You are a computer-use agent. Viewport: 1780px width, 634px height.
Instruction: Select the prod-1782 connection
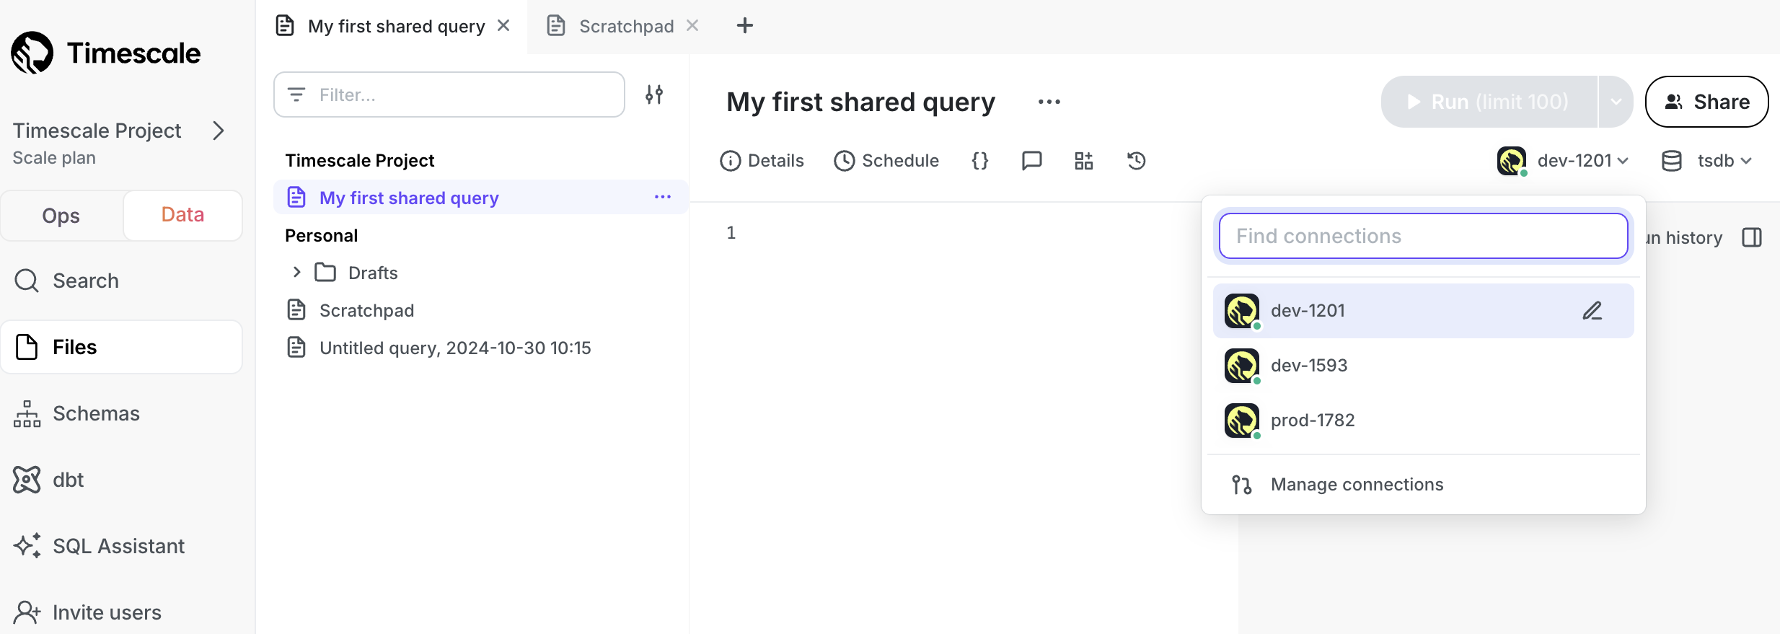coord(1424,421)
